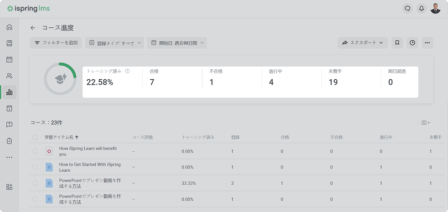Click the bookmark icon beside Export
448x212 pixels.
tap(397, 43)
